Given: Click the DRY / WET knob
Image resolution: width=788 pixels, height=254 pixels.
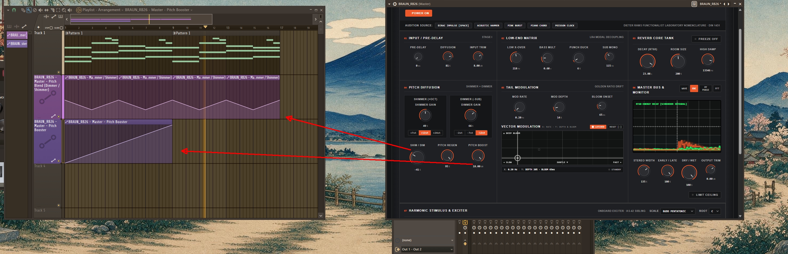Looking at the screenshot, I should click(689, 173).
